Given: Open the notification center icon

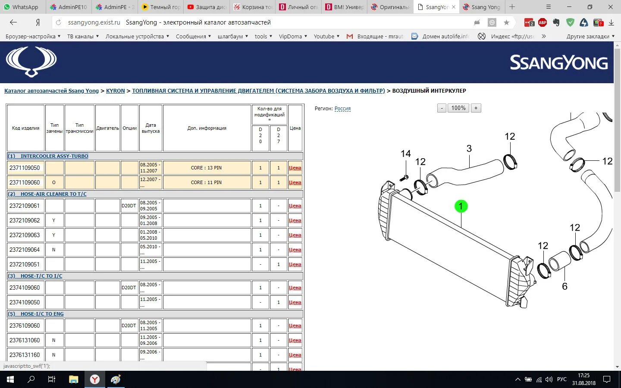Looking at the screenshot, I should tap(607, 379).
